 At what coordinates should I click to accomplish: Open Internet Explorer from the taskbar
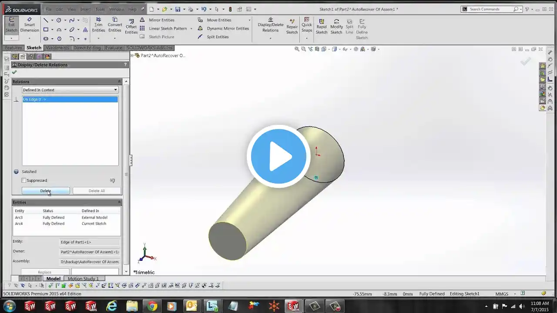[112, 306]
